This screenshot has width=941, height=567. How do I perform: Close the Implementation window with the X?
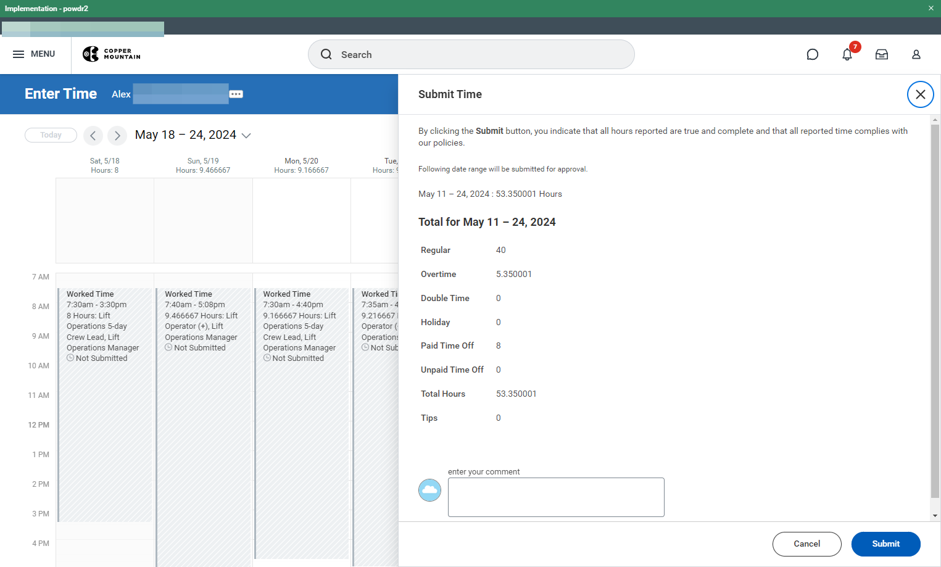[931, 8]
